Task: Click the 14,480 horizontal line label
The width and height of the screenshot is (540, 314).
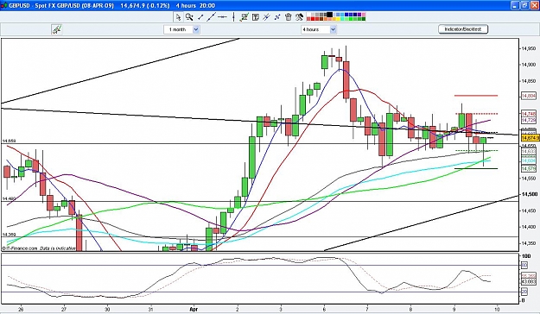Action: coord(9,198)
